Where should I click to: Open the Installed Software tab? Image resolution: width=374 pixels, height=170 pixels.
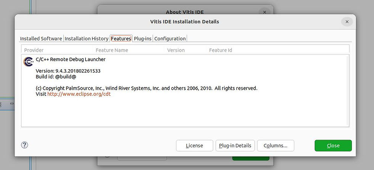pyautogui.click(x=41, y=38)
